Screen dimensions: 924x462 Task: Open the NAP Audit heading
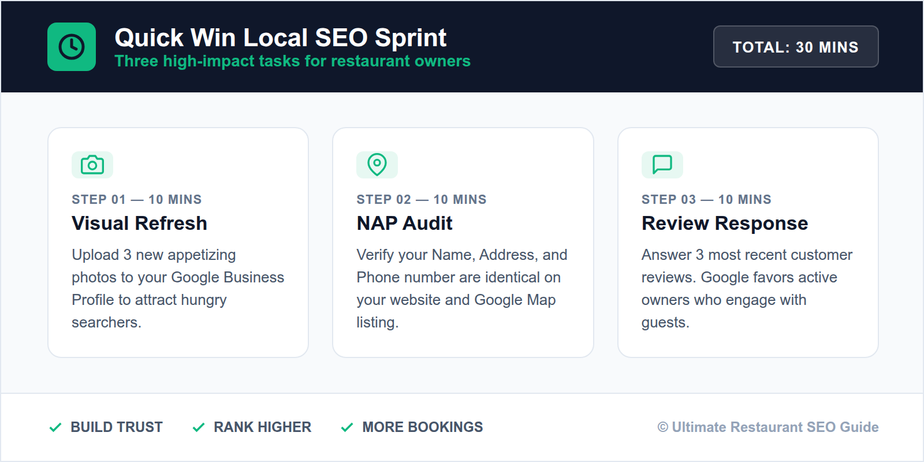404,223
